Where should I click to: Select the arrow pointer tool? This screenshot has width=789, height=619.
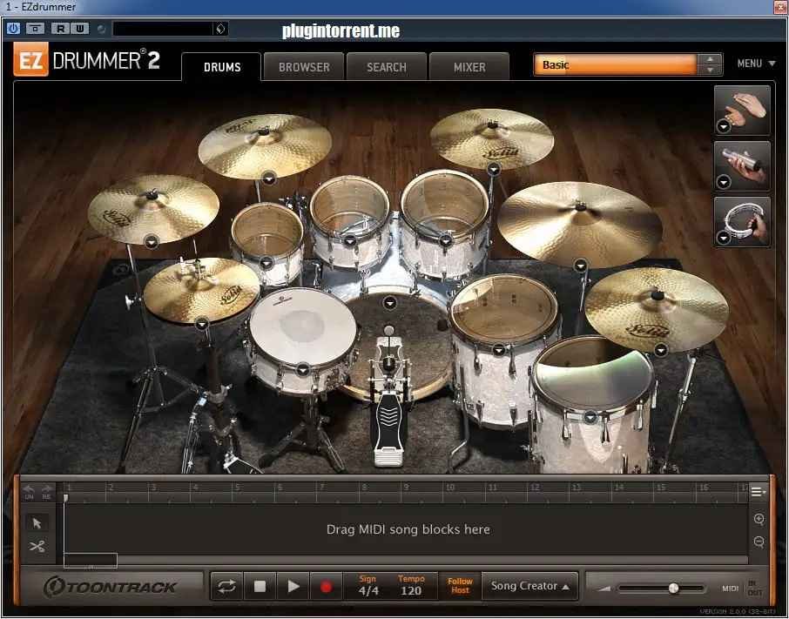tap(37, 523)
